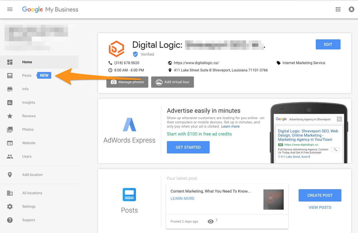This screenshot has height=233, width=358.
Task: Click the phone icon beside (318) 678-5020
Action: tap(110, 63)
